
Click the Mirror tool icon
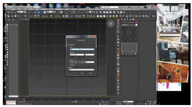click(94, 12)
